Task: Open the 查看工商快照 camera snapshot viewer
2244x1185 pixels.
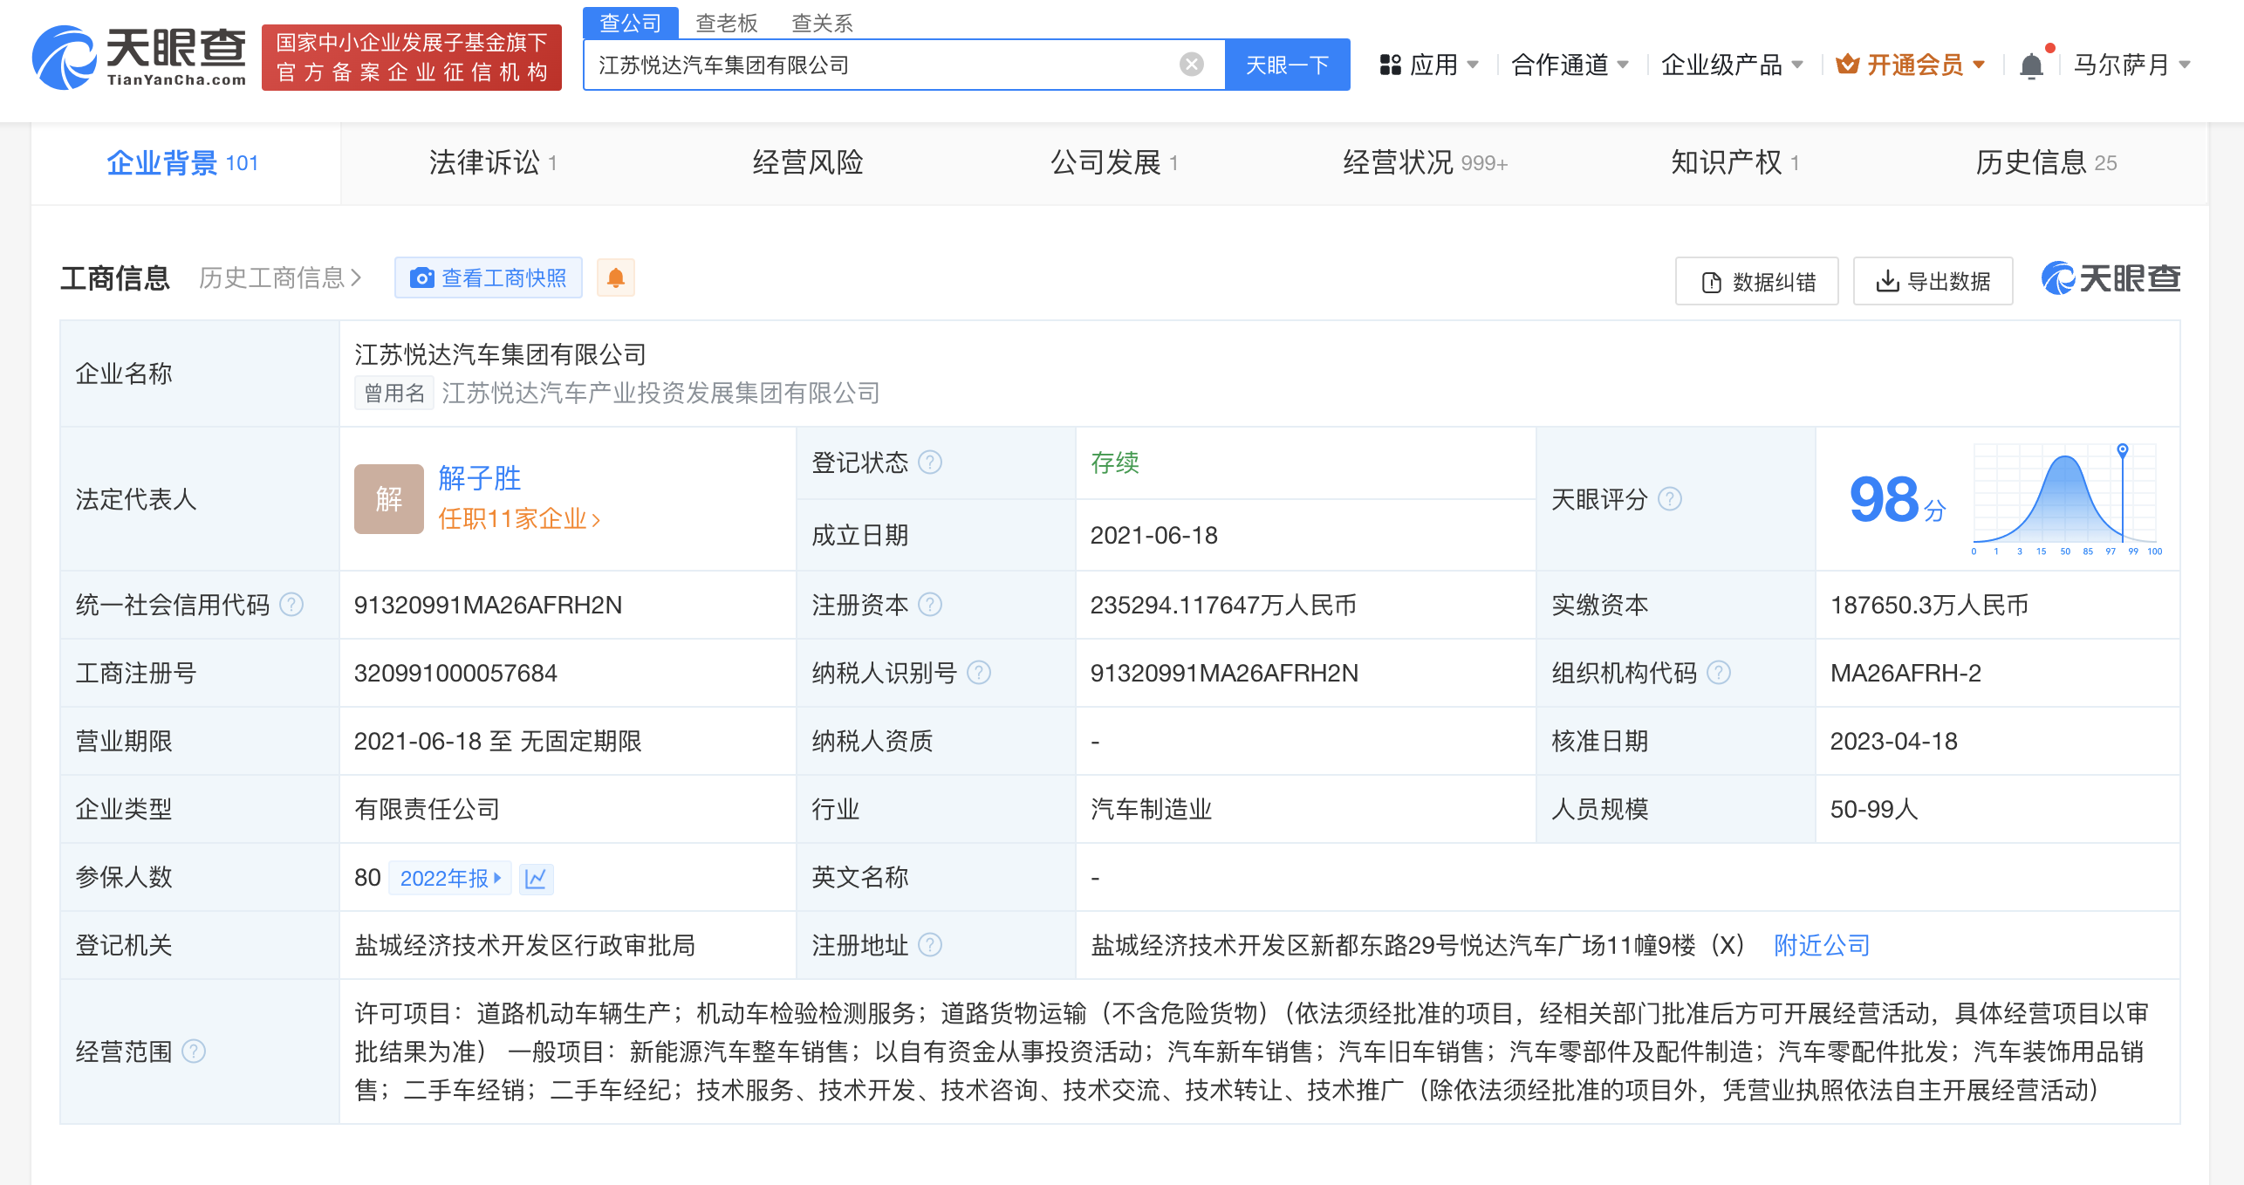Action: point(489,277)
